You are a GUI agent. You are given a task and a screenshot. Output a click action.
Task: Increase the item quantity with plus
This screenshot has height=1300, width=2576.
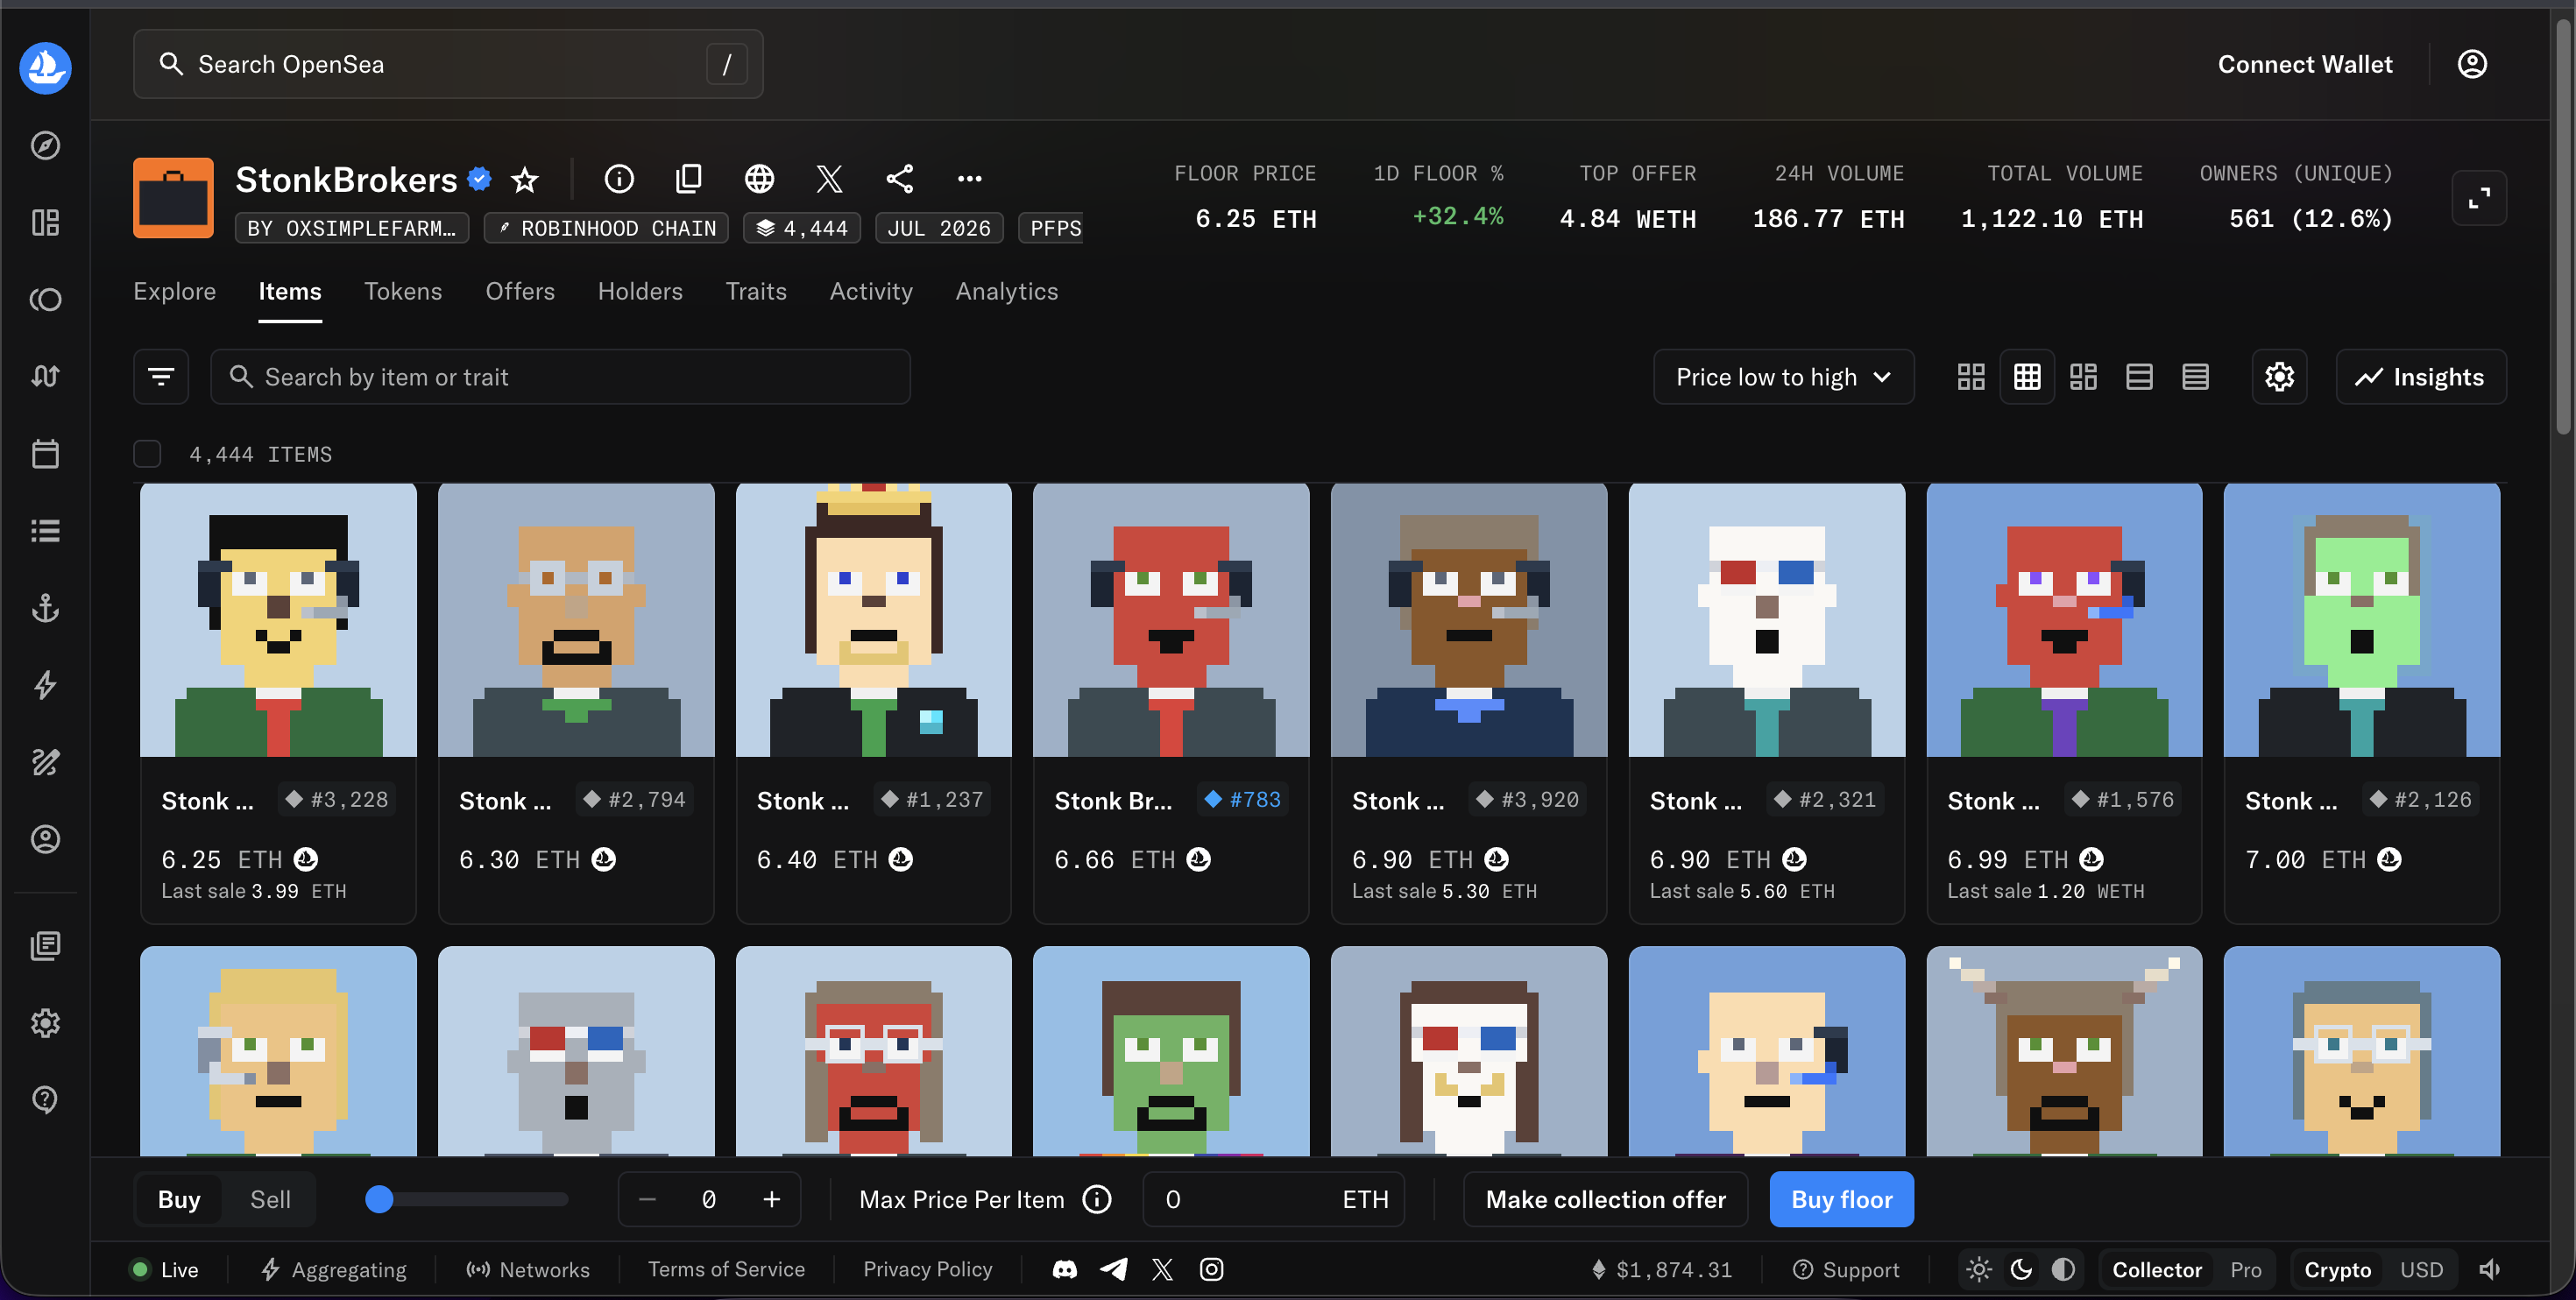click(771, 1199)
